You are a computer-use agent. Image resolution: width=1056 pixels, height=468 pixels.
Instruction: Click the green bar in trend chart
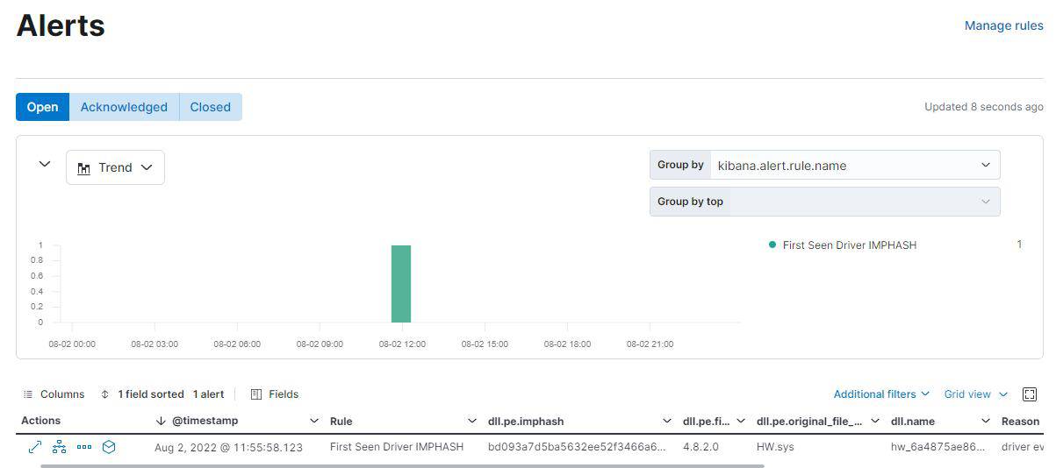point(401,284)
